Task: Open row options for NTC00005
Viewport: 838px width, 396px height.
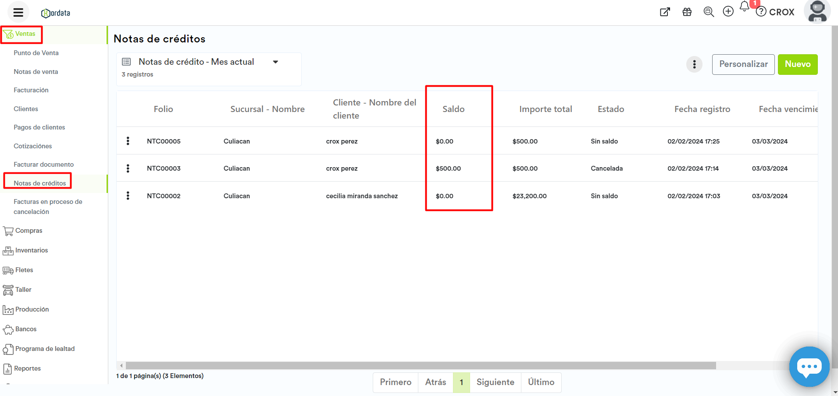Action: click(128, 141)
